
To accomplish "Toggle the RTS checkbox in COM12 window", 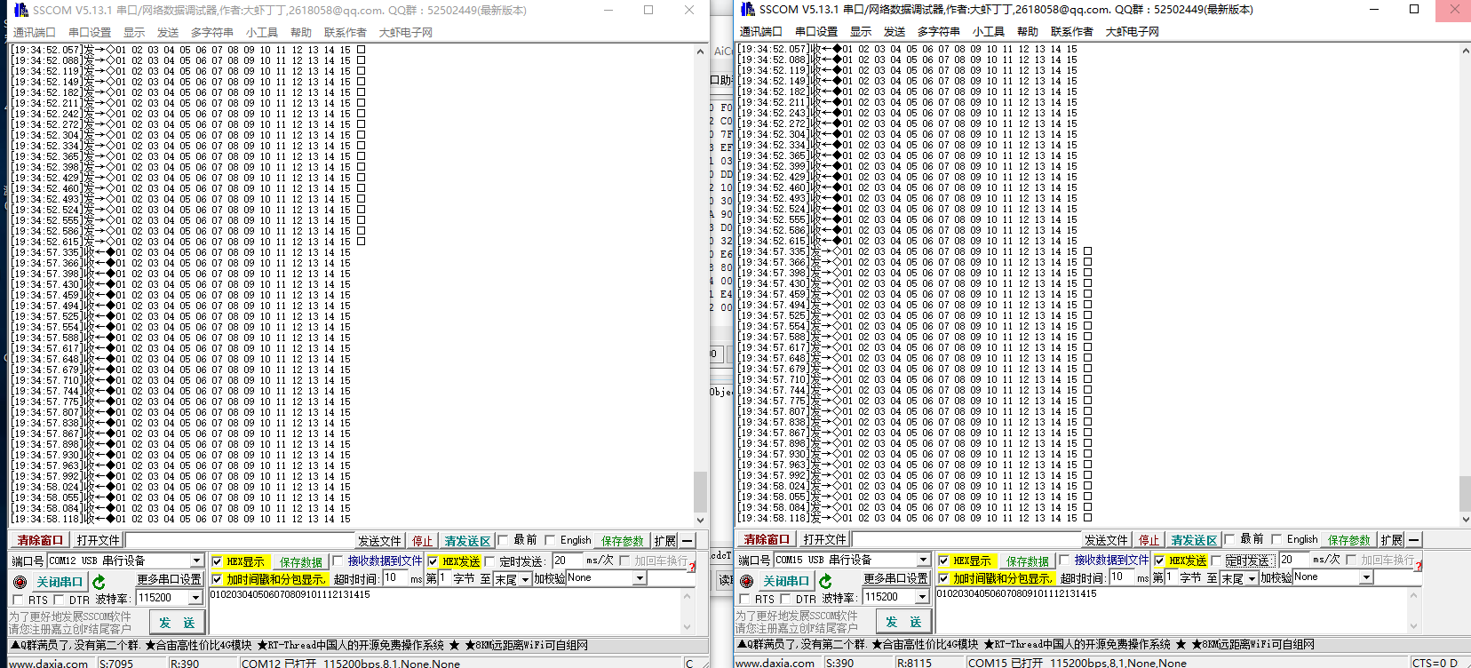I will (19, 600).
